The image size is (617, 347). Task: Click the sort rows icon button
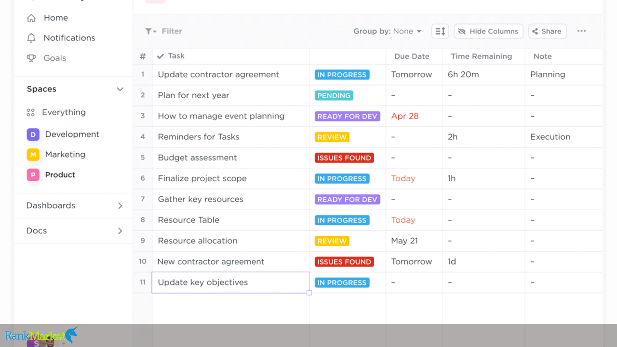coord(440,31)
